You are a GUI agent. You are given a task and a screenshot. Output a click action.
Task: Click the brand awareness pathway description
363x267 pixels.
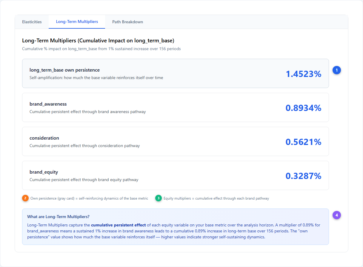(x=88, y=112)
